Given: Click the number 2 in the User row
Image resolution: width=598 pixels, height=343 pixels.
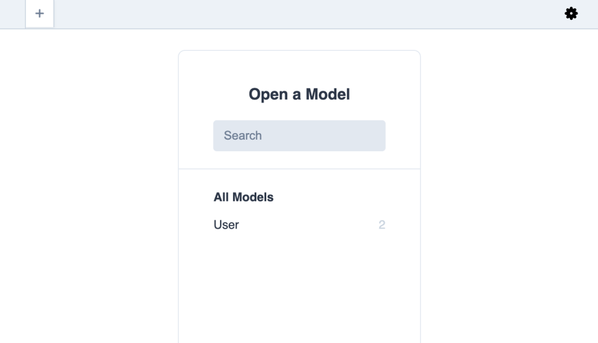Looking at the screenshot, I should tap(382, 225).
